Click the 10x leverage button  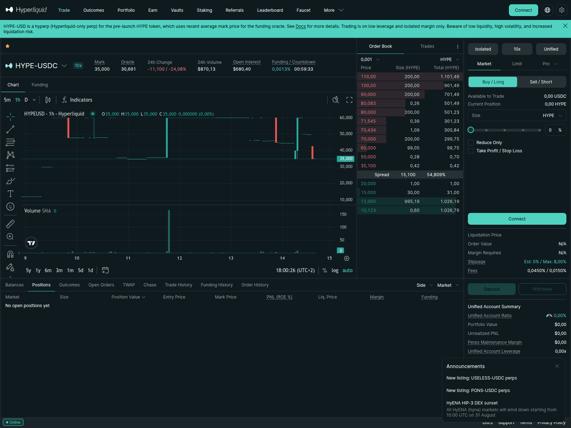(x=517, y=49)
